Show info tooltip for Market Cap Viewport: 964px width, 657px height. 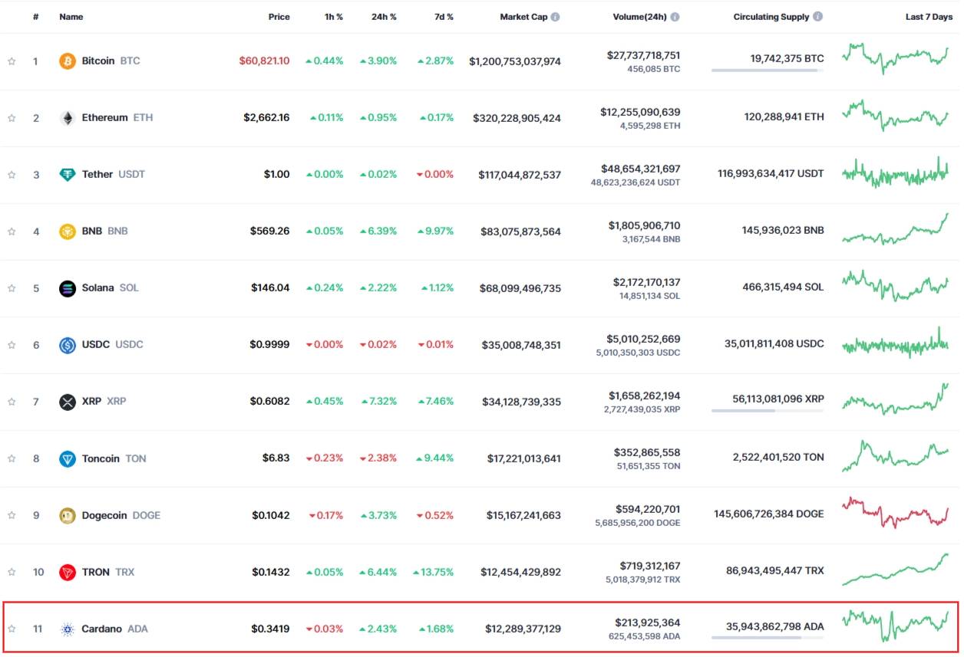[x=555, y=16]
